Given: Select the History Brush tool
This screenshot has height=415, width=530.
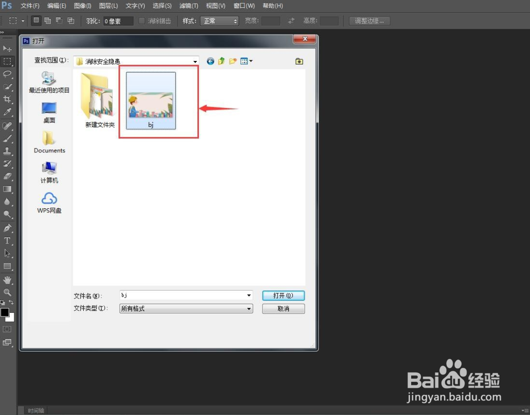Looking at the screenshot, I should coord(7,164).
